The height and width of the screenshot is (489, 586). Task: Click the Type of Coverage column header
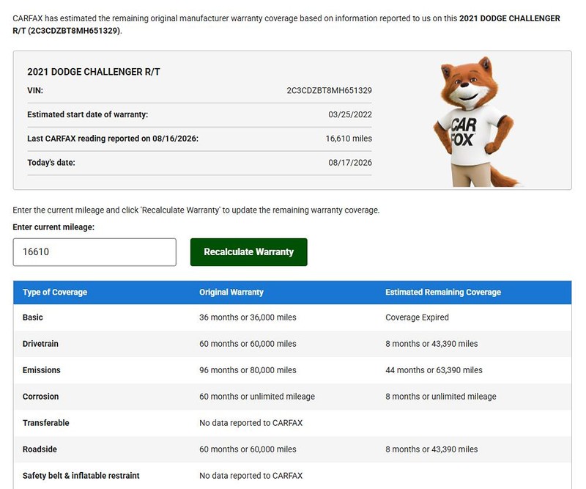point(55,293)
